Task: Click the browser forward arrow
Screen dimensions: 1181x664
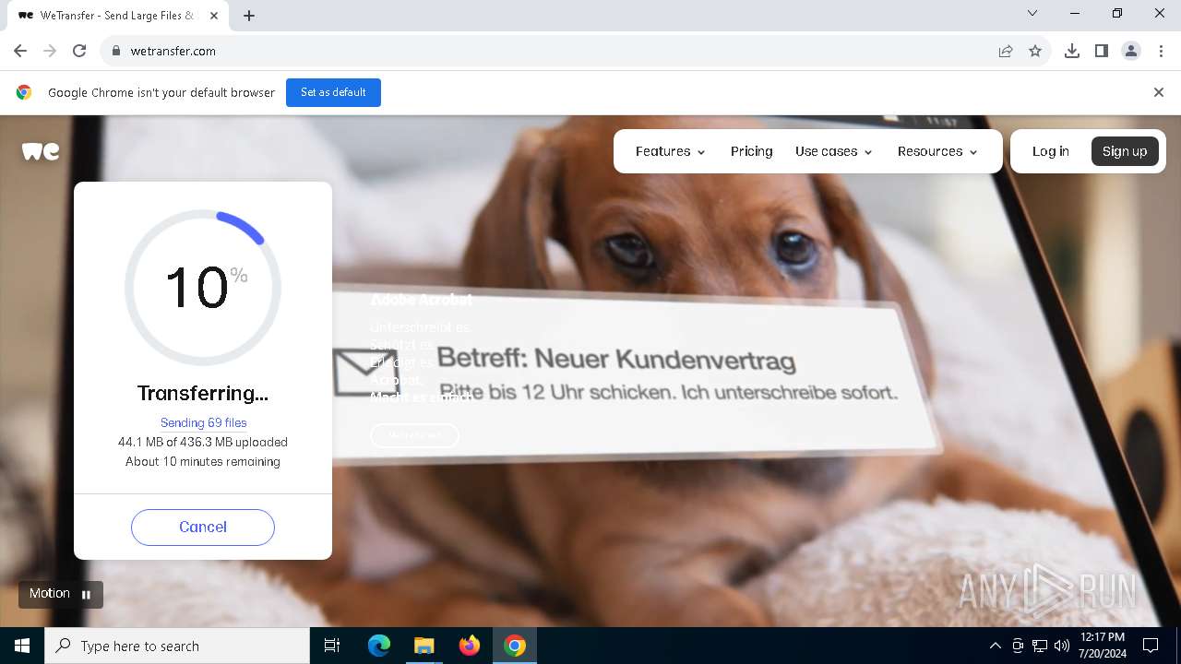Action: pyautogui.click(x=50, y=51)
